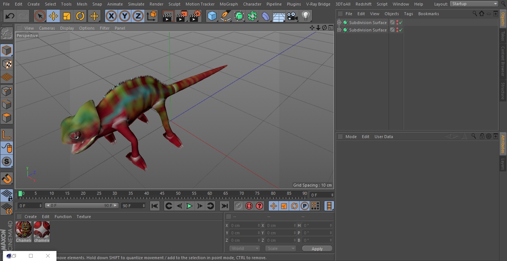
Task: Click Play Forwards button
Action: (189, 206)
